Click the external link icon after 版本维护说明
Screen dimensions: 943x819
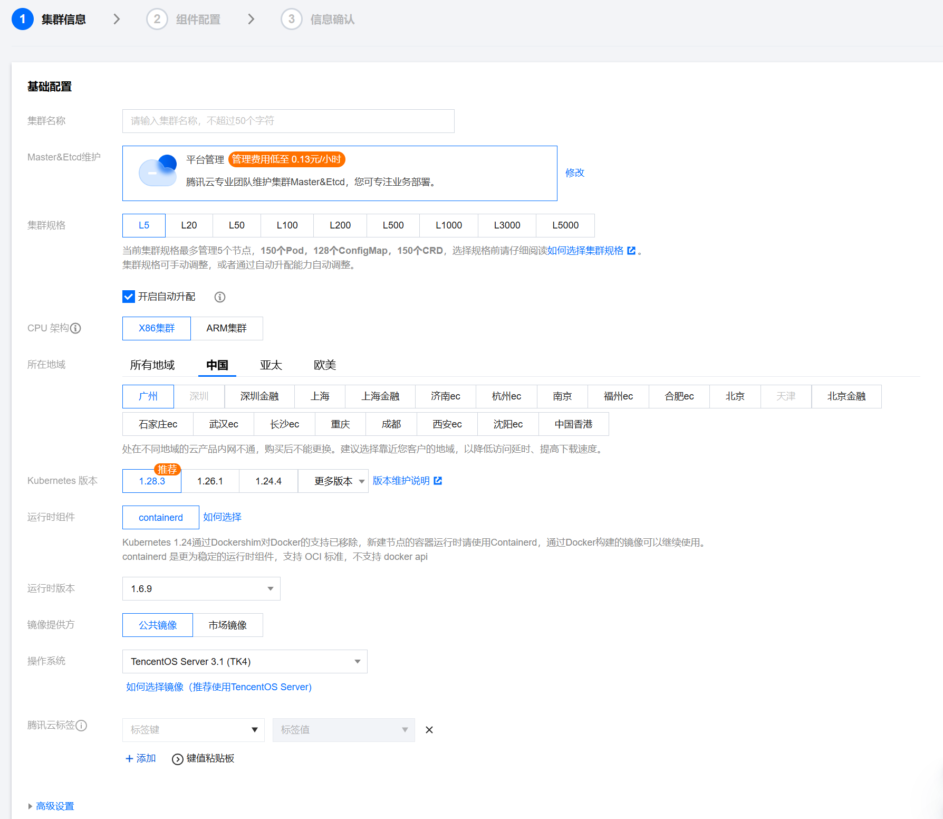[438, 481]
